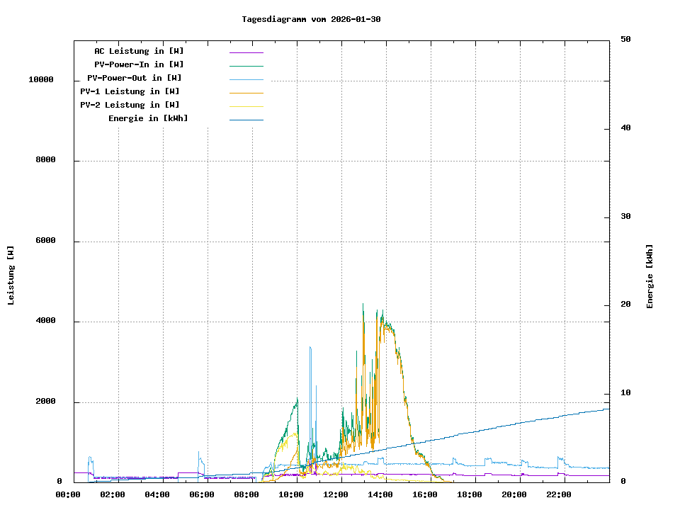Viewport: 680px width, 510px height.
Task: Select the AC Leistung in [W] legend label
Action: pos(139,51)
